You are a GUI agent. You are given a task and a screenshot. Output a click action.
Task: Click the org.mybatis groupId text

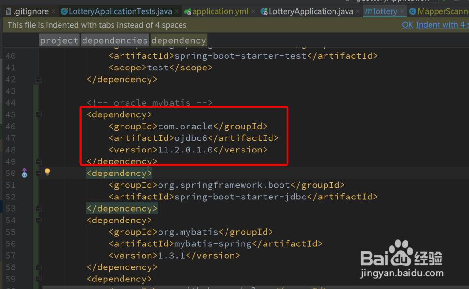[188, 232]
